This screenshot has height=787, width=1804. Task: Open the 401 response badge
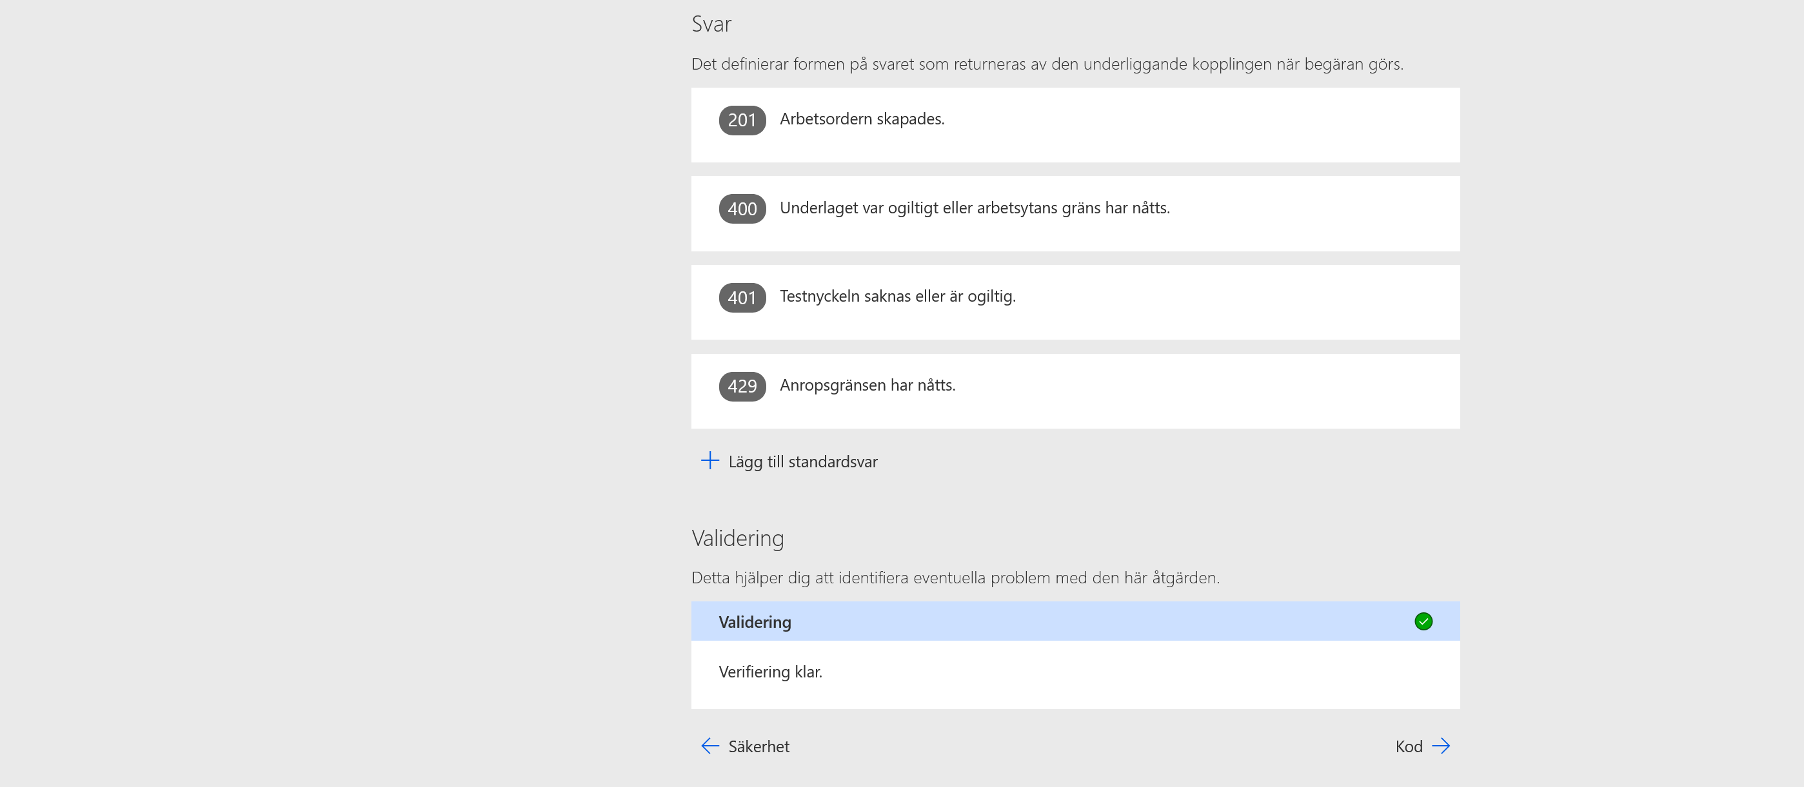tap(742, 297)
